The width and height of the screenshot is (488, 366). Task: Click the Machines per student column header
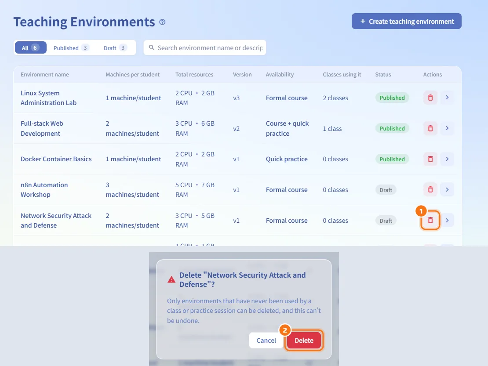click(133, 74)
